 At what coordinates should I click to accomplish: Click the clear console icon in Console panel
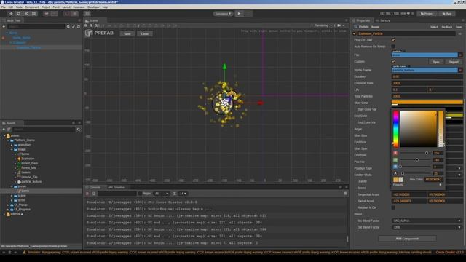(87, 194)
